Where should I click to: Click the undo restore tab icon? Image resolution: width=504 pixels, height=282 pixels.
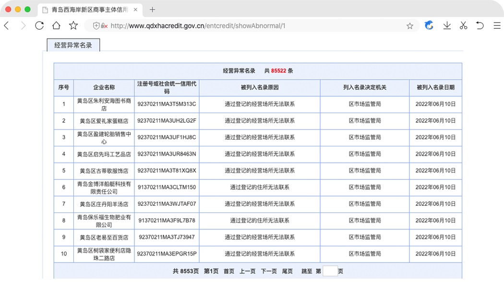click(480, 26)
